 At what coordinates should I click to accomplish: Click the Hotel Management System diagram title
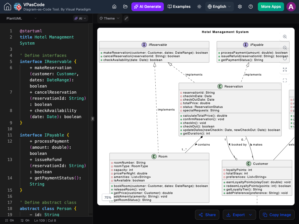(225, 32)
